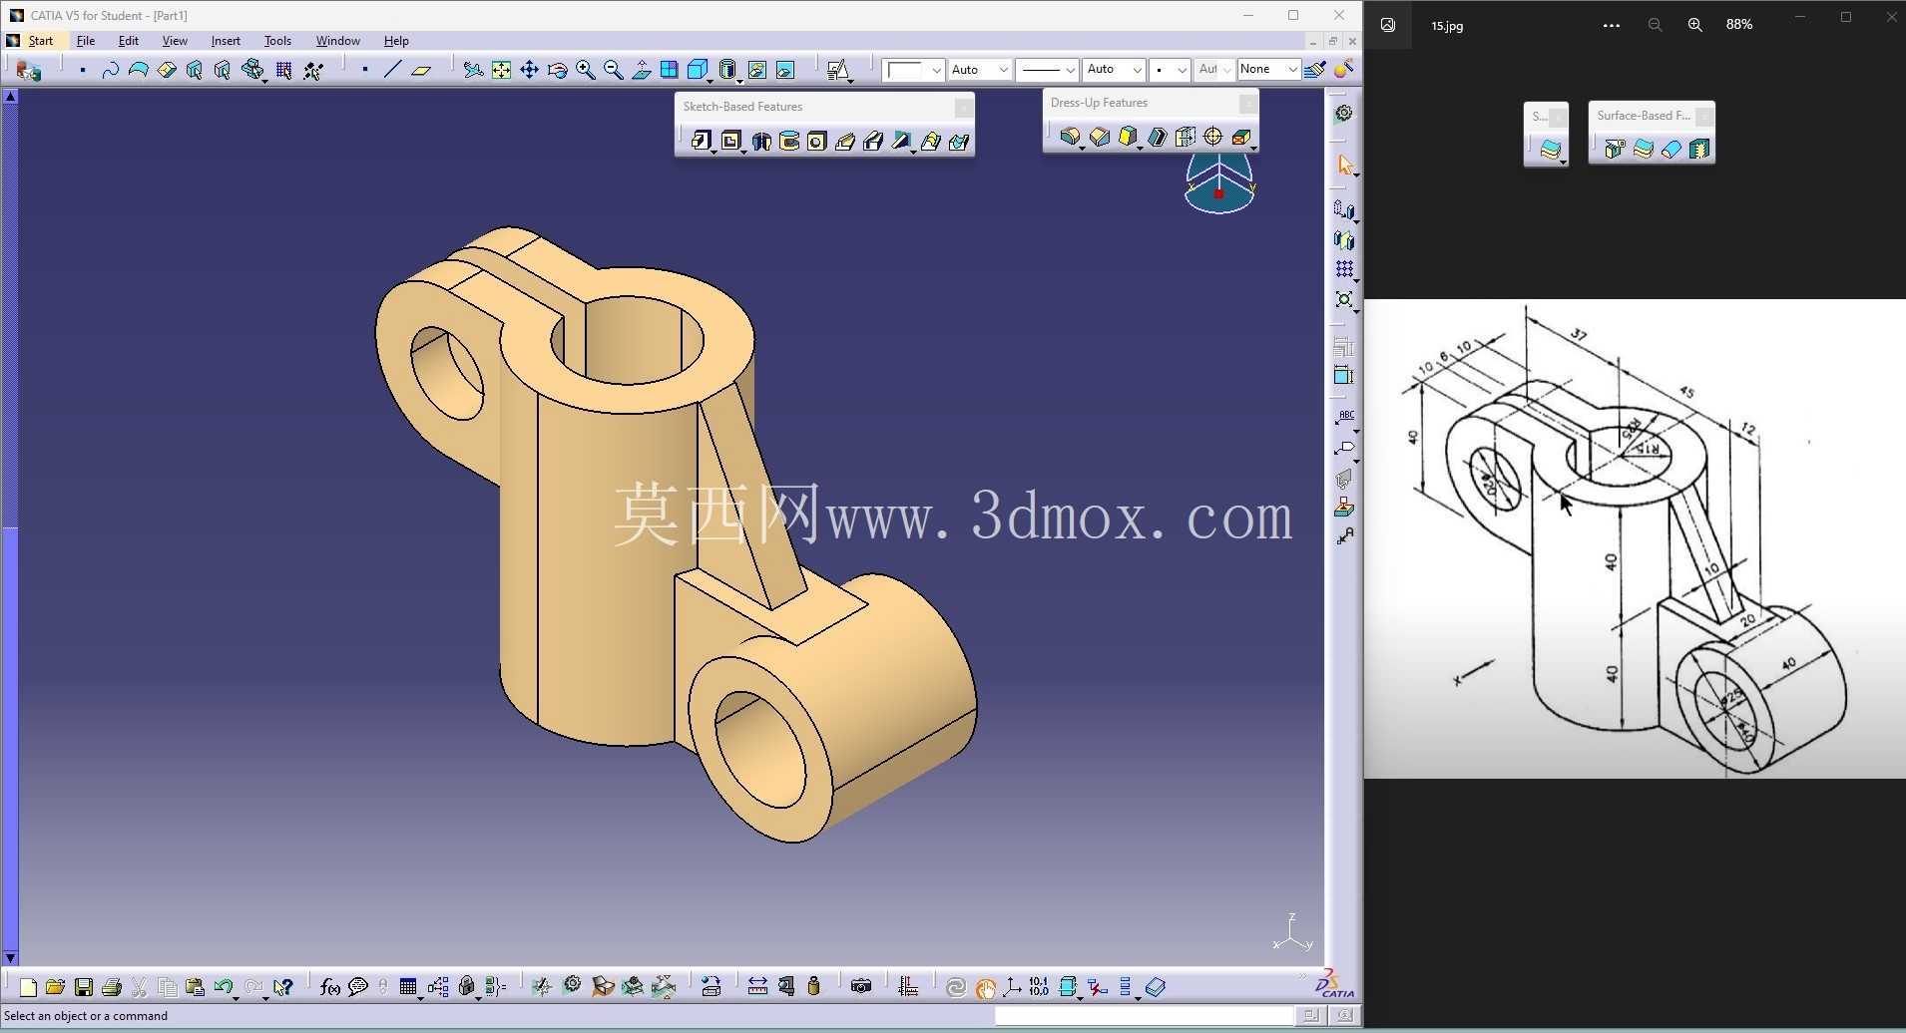Select the Removed Multi-sections Solid tool
The width and height of the screenshot is (1906, 1033).
[x=959, y=141]
